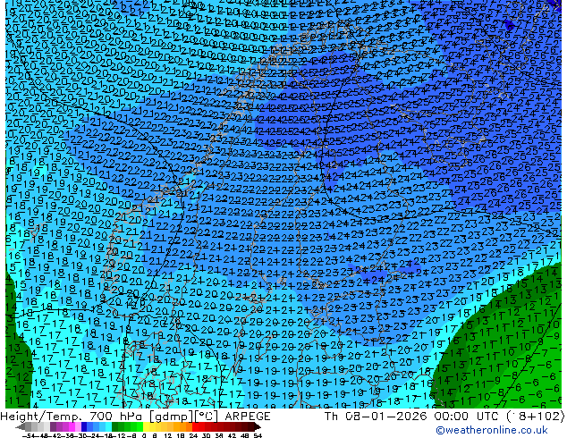567x438 pixels.
Task: Pick the cyan swatch above -18 label
Action: [x=108, y=427]
